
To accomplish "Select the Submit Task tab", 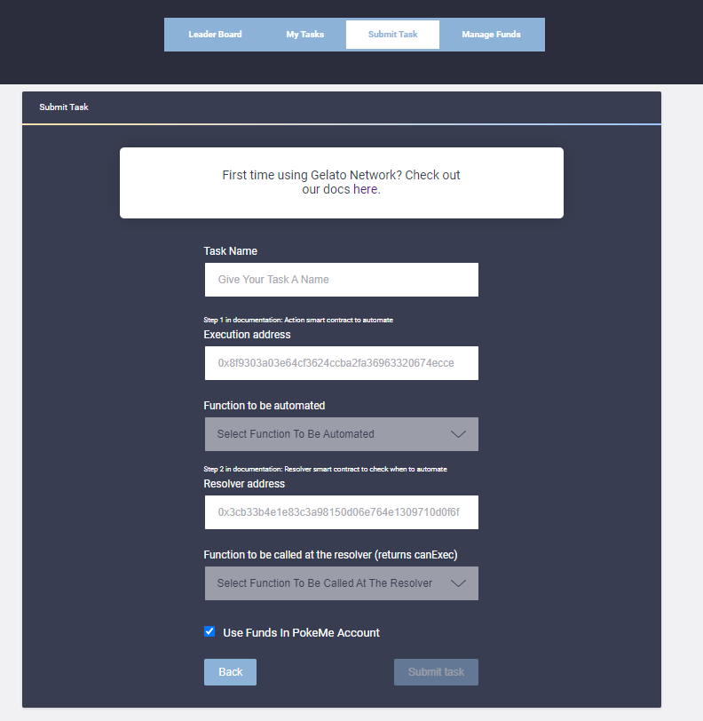I will [x=392, y=35].
